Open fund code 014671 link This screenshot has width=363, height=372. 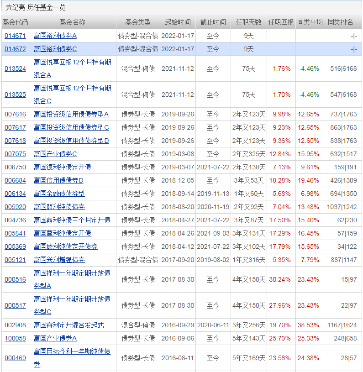(15, 36)
